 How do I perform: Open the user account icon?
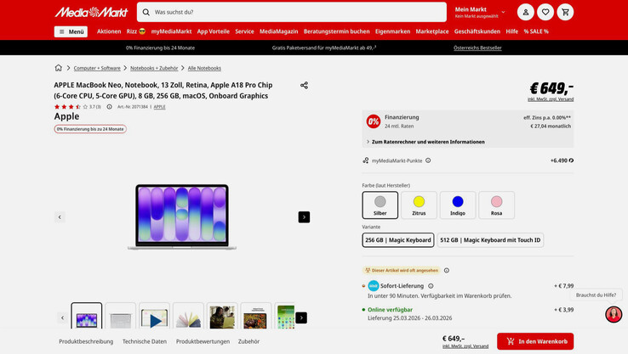(x=526, y=13)
